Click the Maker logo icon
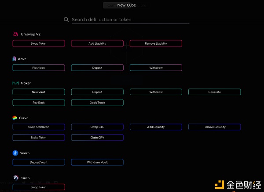264x192 pixels. click(15, 83)
